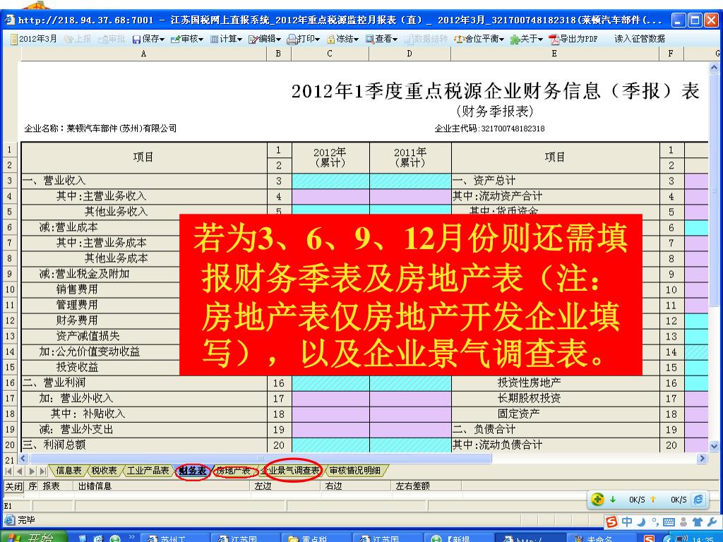
Task: Click the greyed 审批 toolbar button
Action: point(112,39)
